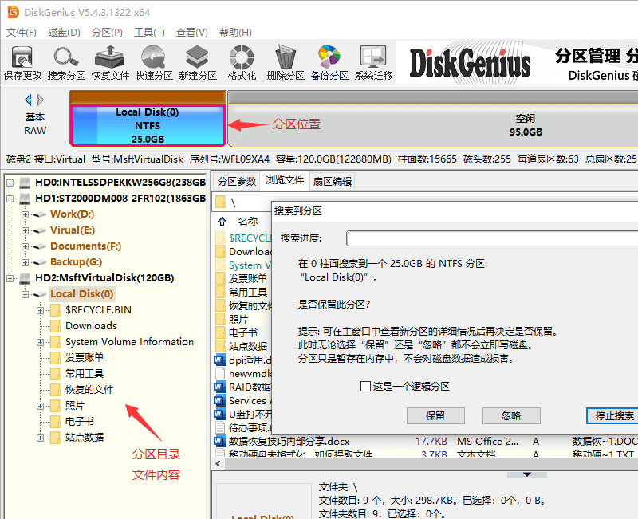Enable the logical partition (这是一个逻辑分区) checkbox
The height and width of the screenshot is (519, 638).
click(365, 387)
